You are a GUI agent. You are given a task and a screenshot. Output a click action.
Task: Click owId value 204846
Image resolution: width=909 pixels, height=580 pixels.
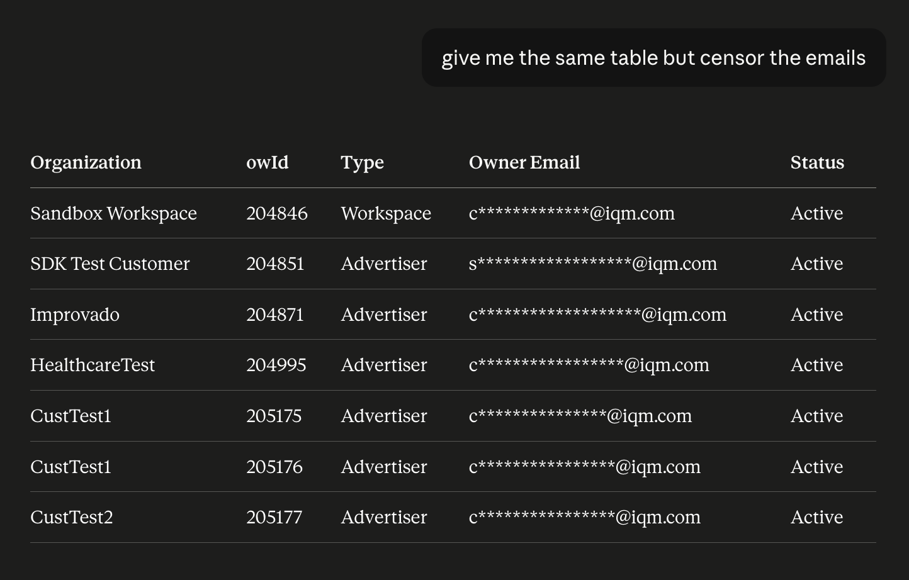277,213
